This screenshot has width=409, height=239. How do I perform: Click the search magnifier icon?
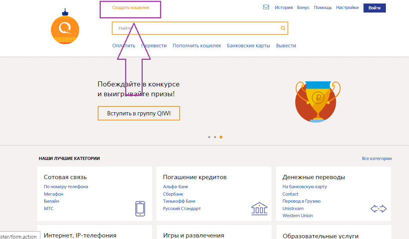tap(283, 28)
